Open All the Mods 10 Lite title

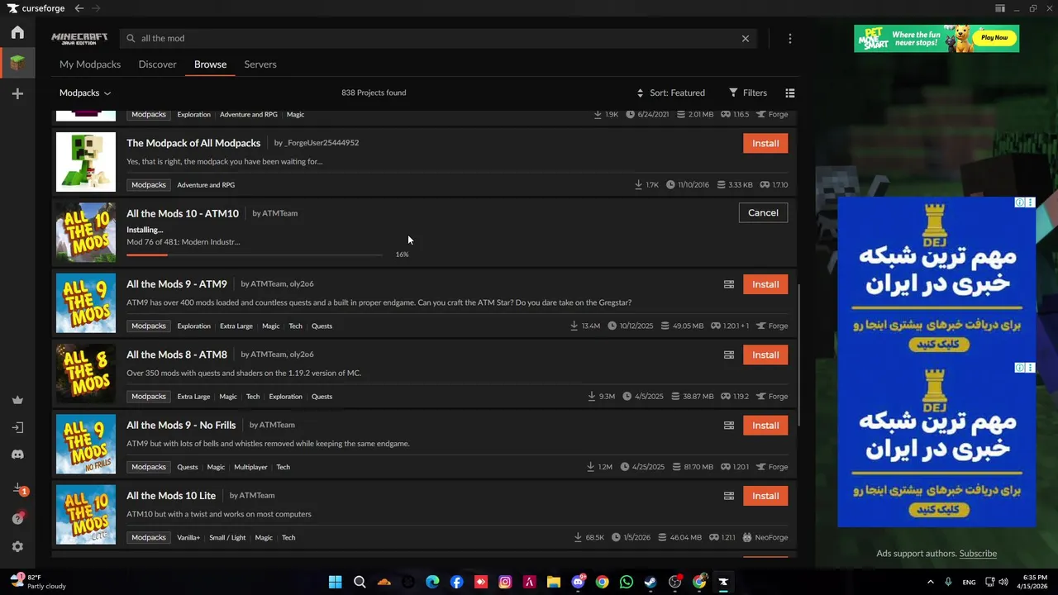[171, 496]
